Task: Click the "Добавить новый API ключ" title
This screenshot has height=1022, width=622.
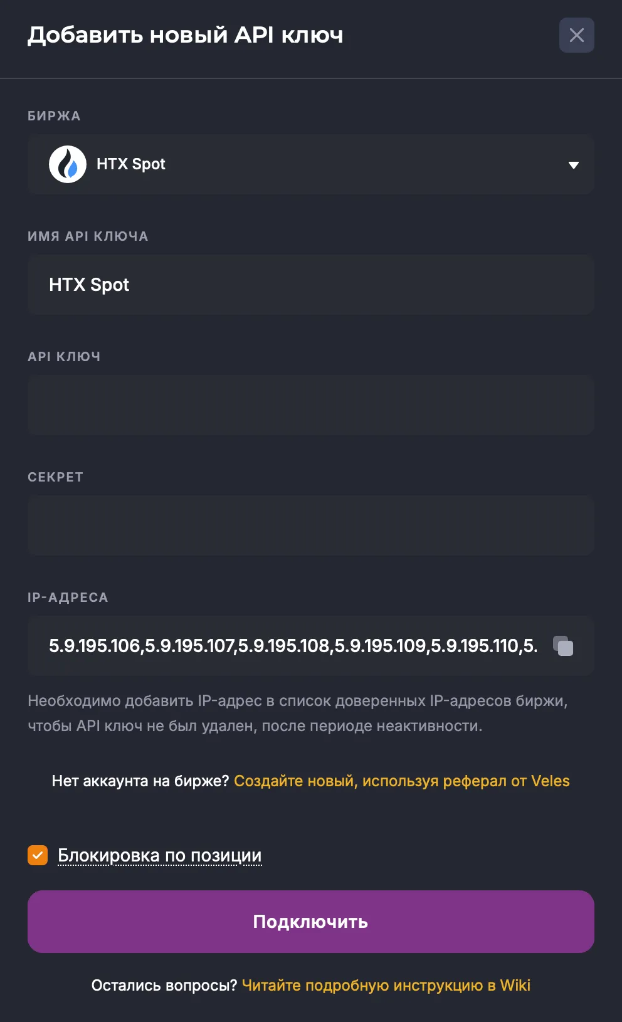Action: 185,35
